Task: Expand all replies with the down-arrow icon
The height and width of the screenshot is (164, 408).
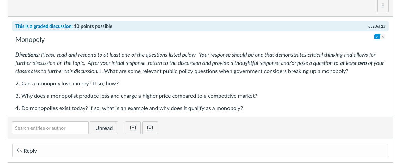Action: pyautogui.click(x=150, y=128)
